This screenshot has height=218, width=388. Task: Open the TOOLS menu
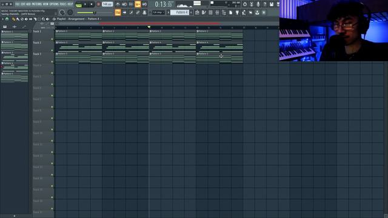pos(63,4)
